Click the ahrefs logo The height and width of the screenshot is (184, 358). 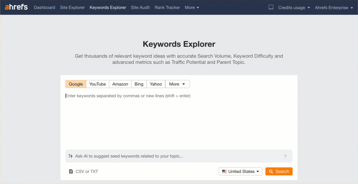(x=16, y=7)
